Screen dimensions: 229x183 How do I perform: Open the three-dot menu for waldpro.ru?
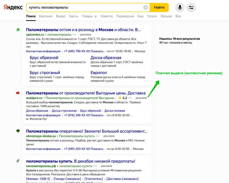click(130, 98)
